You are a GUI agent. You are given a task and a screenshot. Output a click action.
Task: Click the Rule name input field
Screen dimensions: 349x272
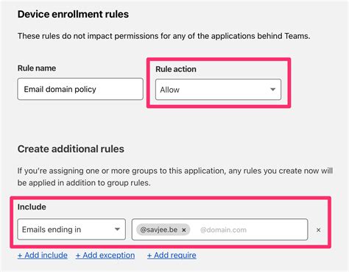coord(80,89)
